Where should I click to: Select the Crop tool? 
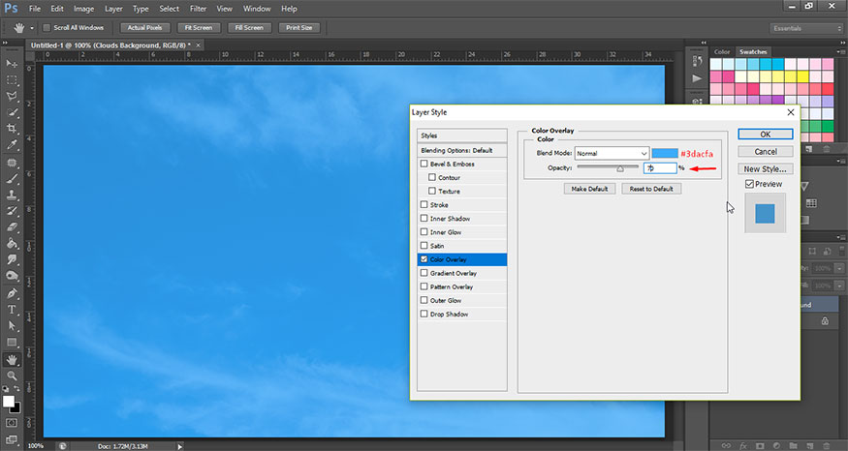[13, 129]
